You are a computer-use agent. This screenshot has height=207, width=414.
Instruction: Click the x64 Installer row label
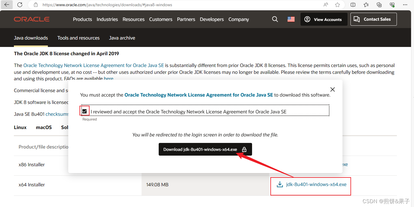tap(32, 185)
